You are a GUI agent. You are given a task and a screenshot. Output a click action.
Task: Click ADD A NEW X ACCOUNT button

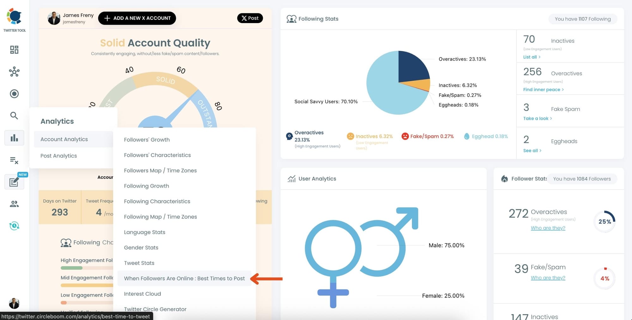tap(137, 18)
